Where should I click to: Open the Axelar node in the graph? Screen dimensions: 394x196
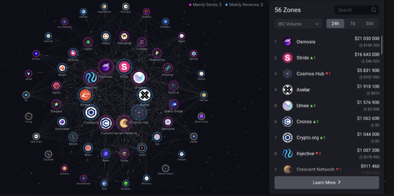(145, 95)
